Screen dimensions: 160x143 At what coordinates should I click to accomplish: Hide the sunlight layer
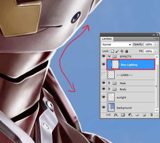103,97
